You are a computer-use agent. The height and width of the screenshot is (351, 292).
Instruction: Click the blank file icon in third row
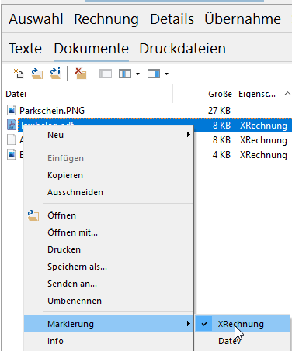12,139
